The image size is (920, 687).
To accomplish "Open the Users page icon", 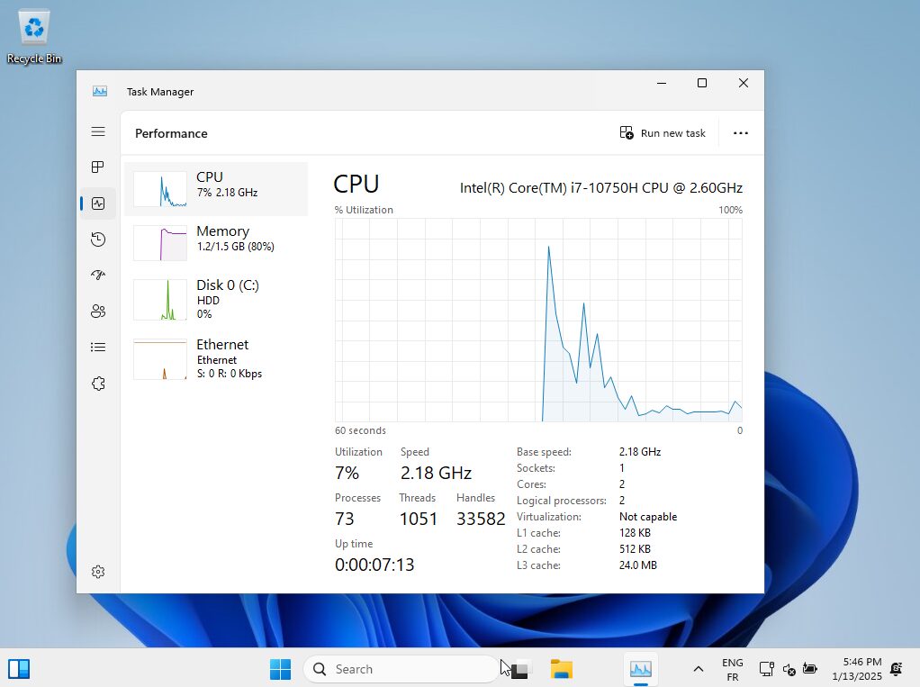I will click(x=98, y=311).
